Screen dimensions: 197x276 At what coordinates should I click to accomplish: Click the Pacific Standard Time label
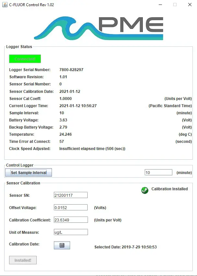(x=170, y=106)
